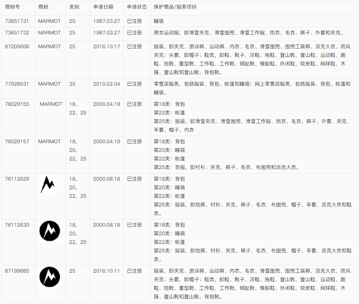Click trademark number 73651731
Viewport: 359px width, 304px height.
[17, 21]
